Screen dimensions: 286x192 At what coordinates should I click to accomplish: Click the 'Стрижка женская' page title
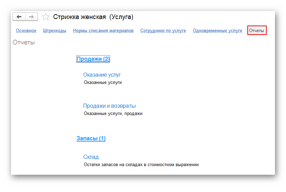(79, 17)
